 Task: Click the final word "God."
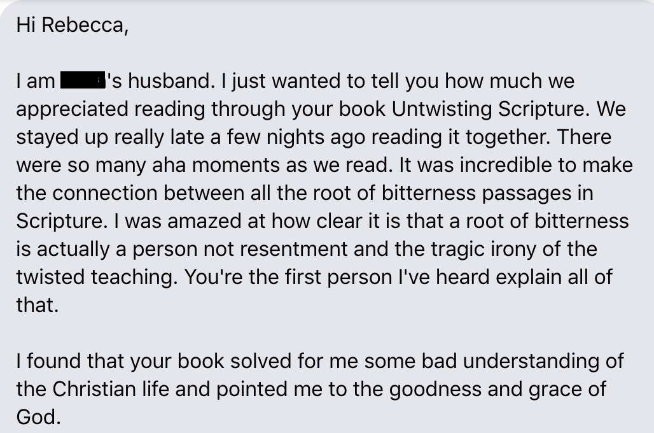38,417
